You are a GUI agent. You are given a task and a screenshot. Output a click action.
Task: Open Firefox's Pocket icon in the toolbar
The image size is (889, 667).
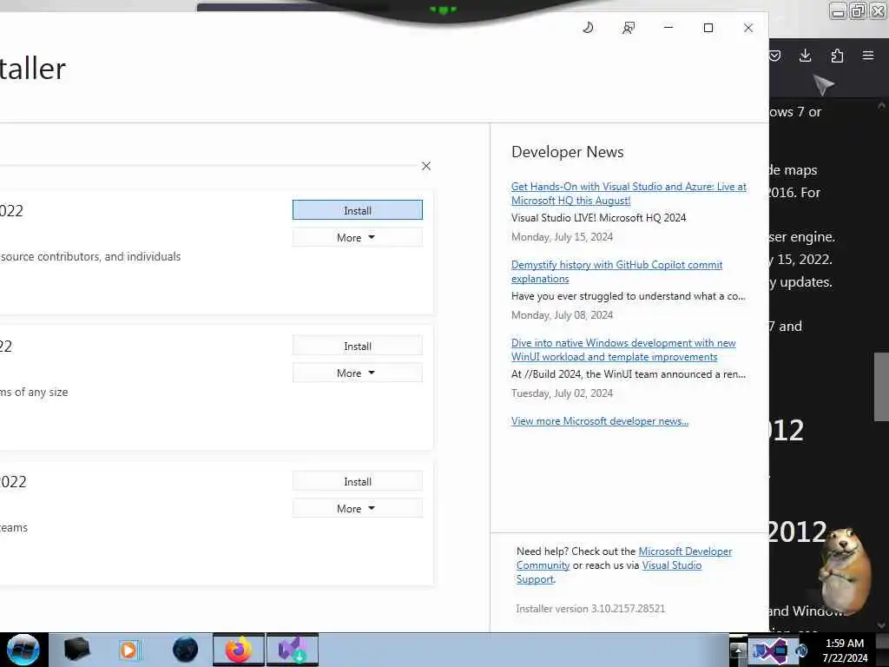774,56
